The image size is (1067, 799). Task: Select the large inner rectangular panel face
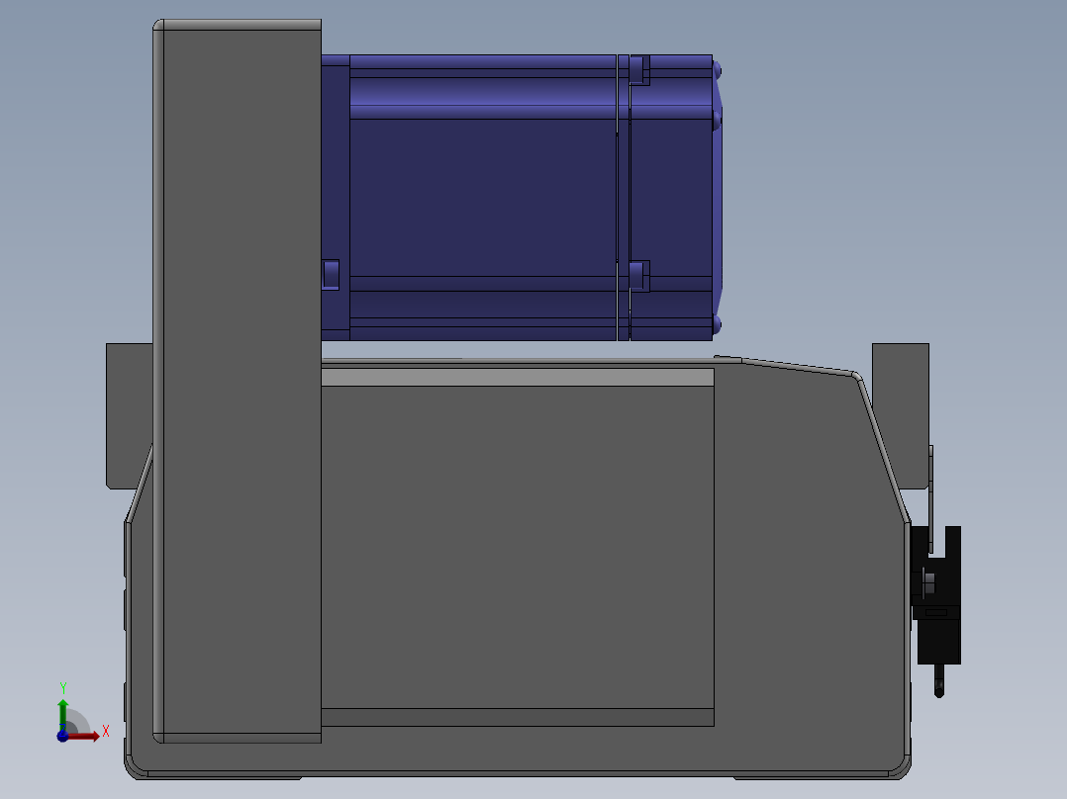coord(517,548)
